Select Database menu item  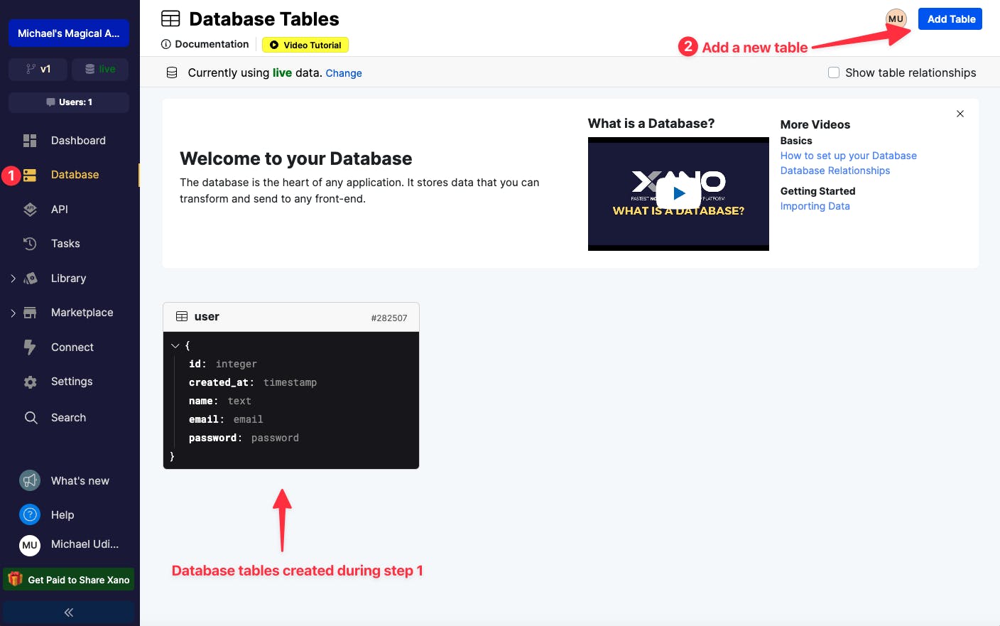pos(75,175)
